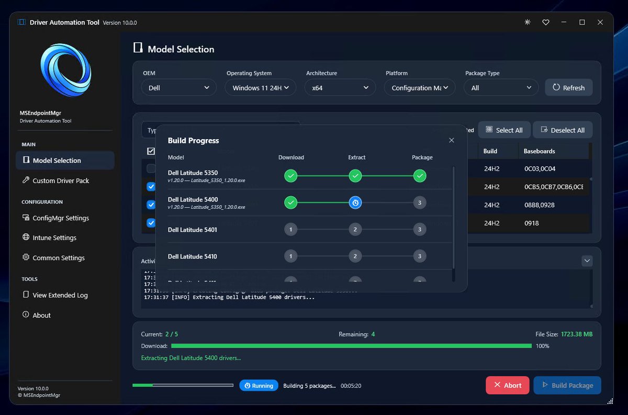Click the heart favorite icon in title bar
628x415 pixels.
[546, 22]
